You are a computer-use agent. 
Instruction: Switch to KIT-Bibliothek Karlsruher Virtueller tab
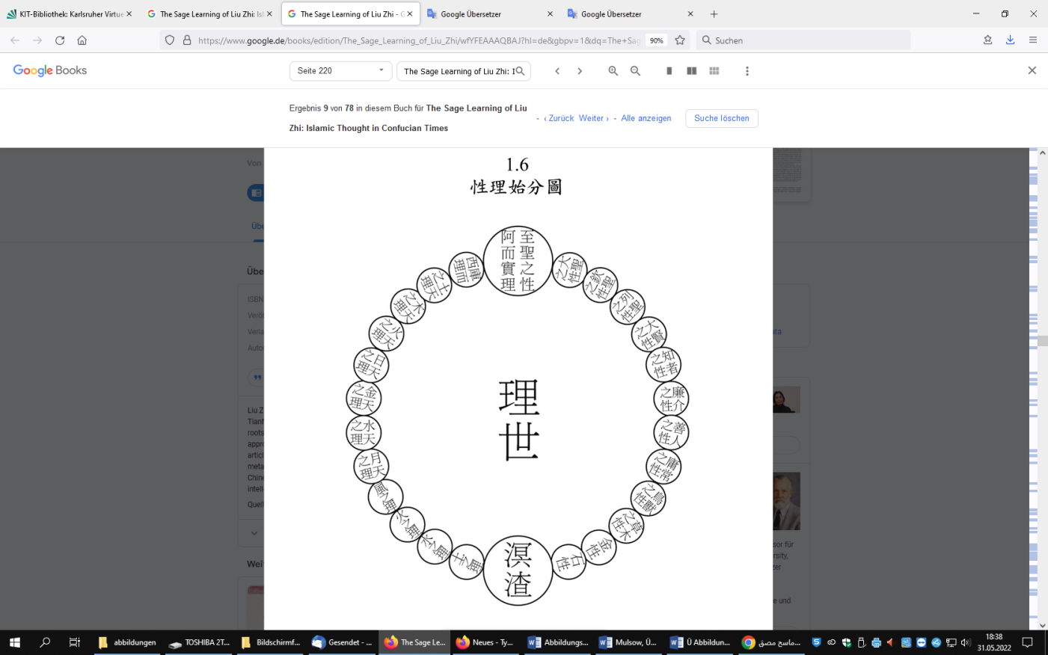(x=69, y=13)
